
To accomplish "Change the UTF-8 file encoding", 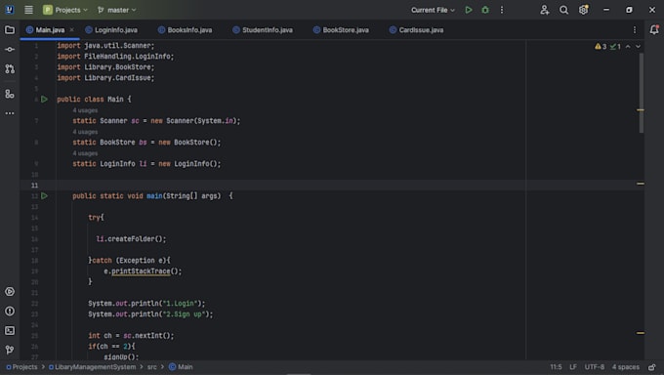I will coord(595,367).
